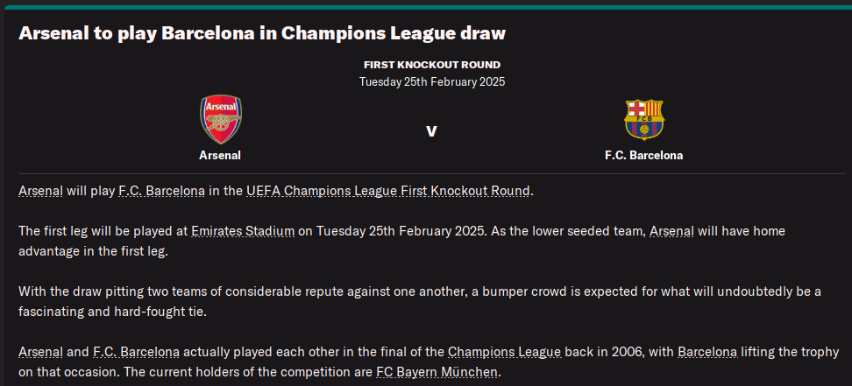Screen dimensions: 852x386
Task: Click the FIRST KNOCKOUT ROUND heading
Action: (431, 65)
